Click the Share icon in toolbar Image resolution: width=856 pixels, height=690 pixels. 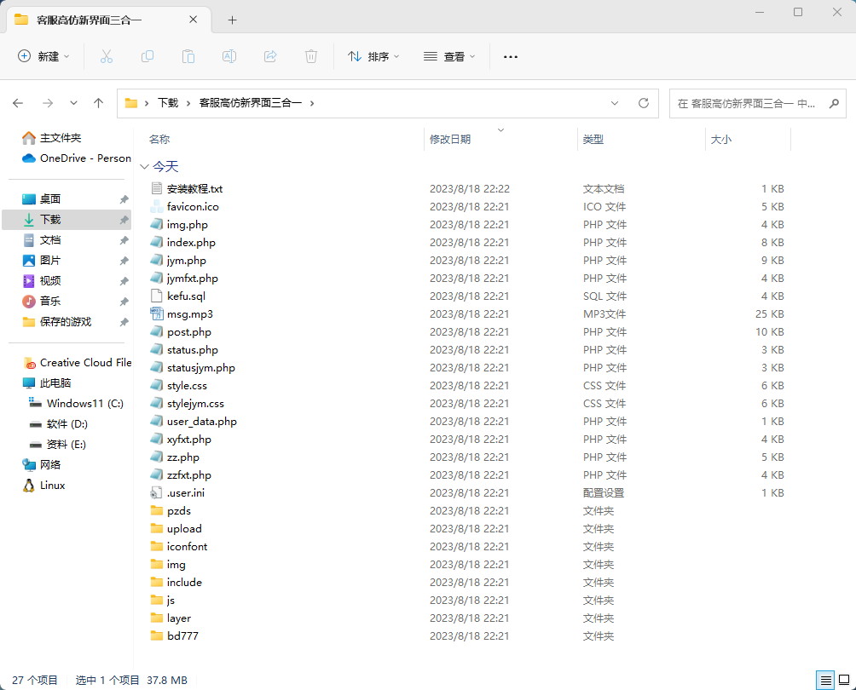click(270, 56)
